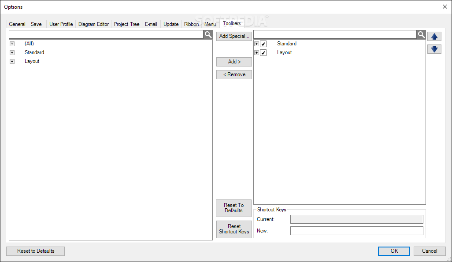Click the Current shortcut key field
The width and height of the screenshot is (452, 262).
356,219
